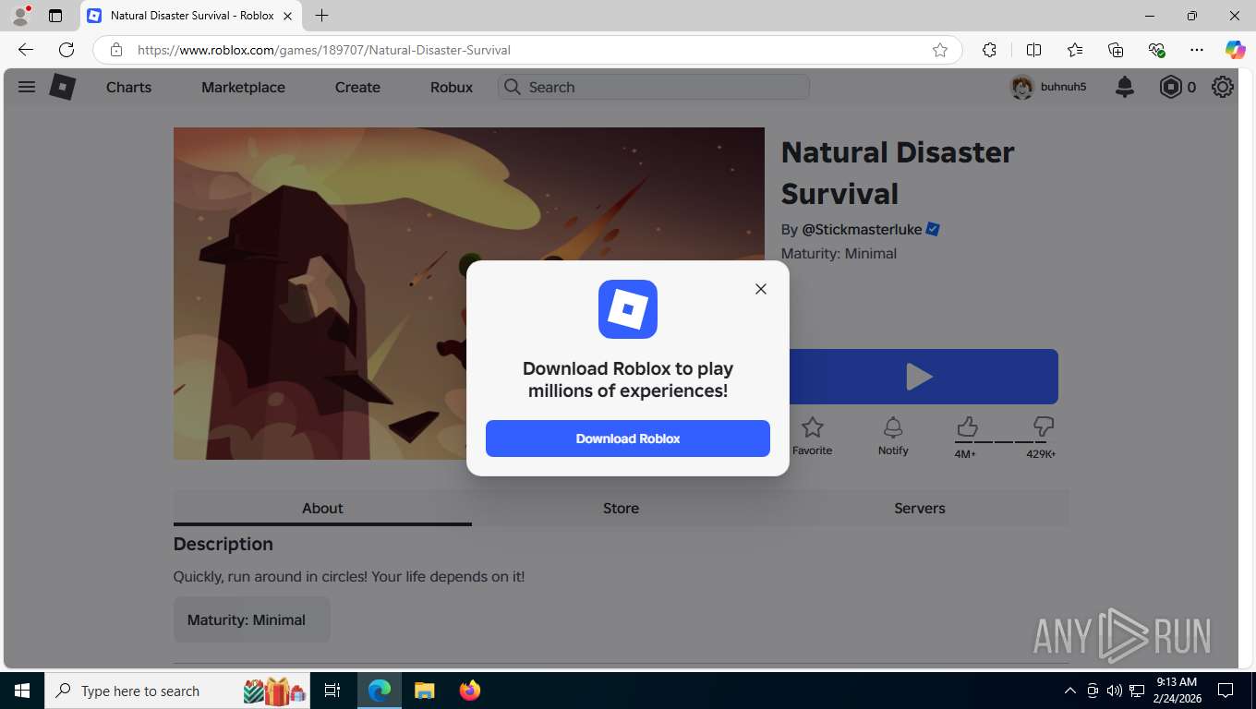Open split screen view
Viewport: 1256px width, 709px height.
click(1034, 50)
